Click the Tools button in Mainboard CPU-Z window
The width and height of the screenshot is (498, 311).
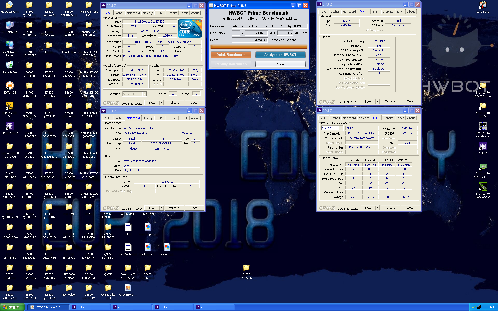pyautogui.click(x=152, y=208)
